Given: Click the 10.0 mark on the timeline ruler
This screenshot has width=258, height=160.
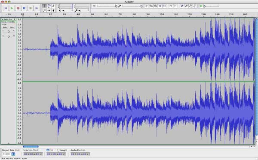Looking at the screenshot, I should click(x=162, y=15).
